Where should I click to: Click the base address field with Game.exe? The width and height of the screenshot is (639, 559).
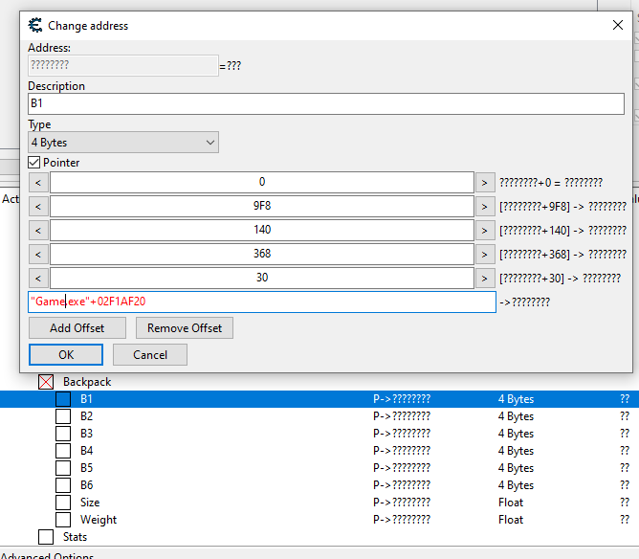pos(261,302)
